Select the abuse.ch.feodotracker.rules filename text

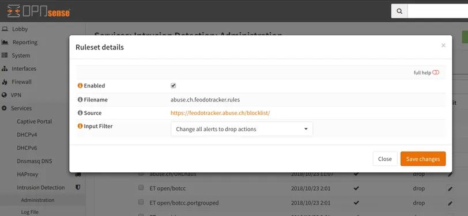point(205,100)
